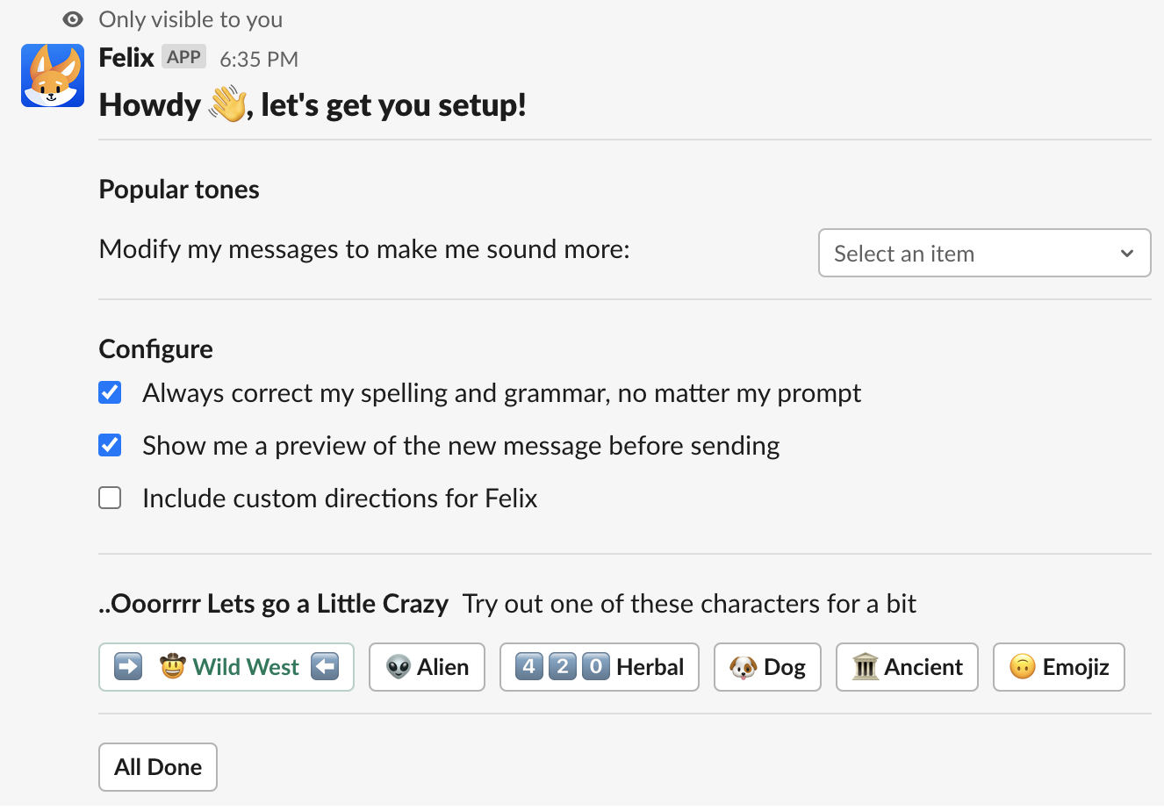Image resolution: width=1164 pixels, height=811 pixels.
Task: Click the waving hand emoji in heading
Action: point(227,105)
